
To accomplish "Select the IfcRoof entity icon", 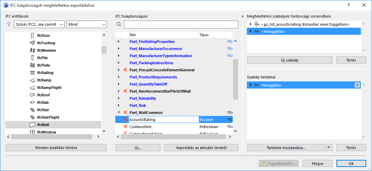I will pyautogui.click(x=32, y=95).
